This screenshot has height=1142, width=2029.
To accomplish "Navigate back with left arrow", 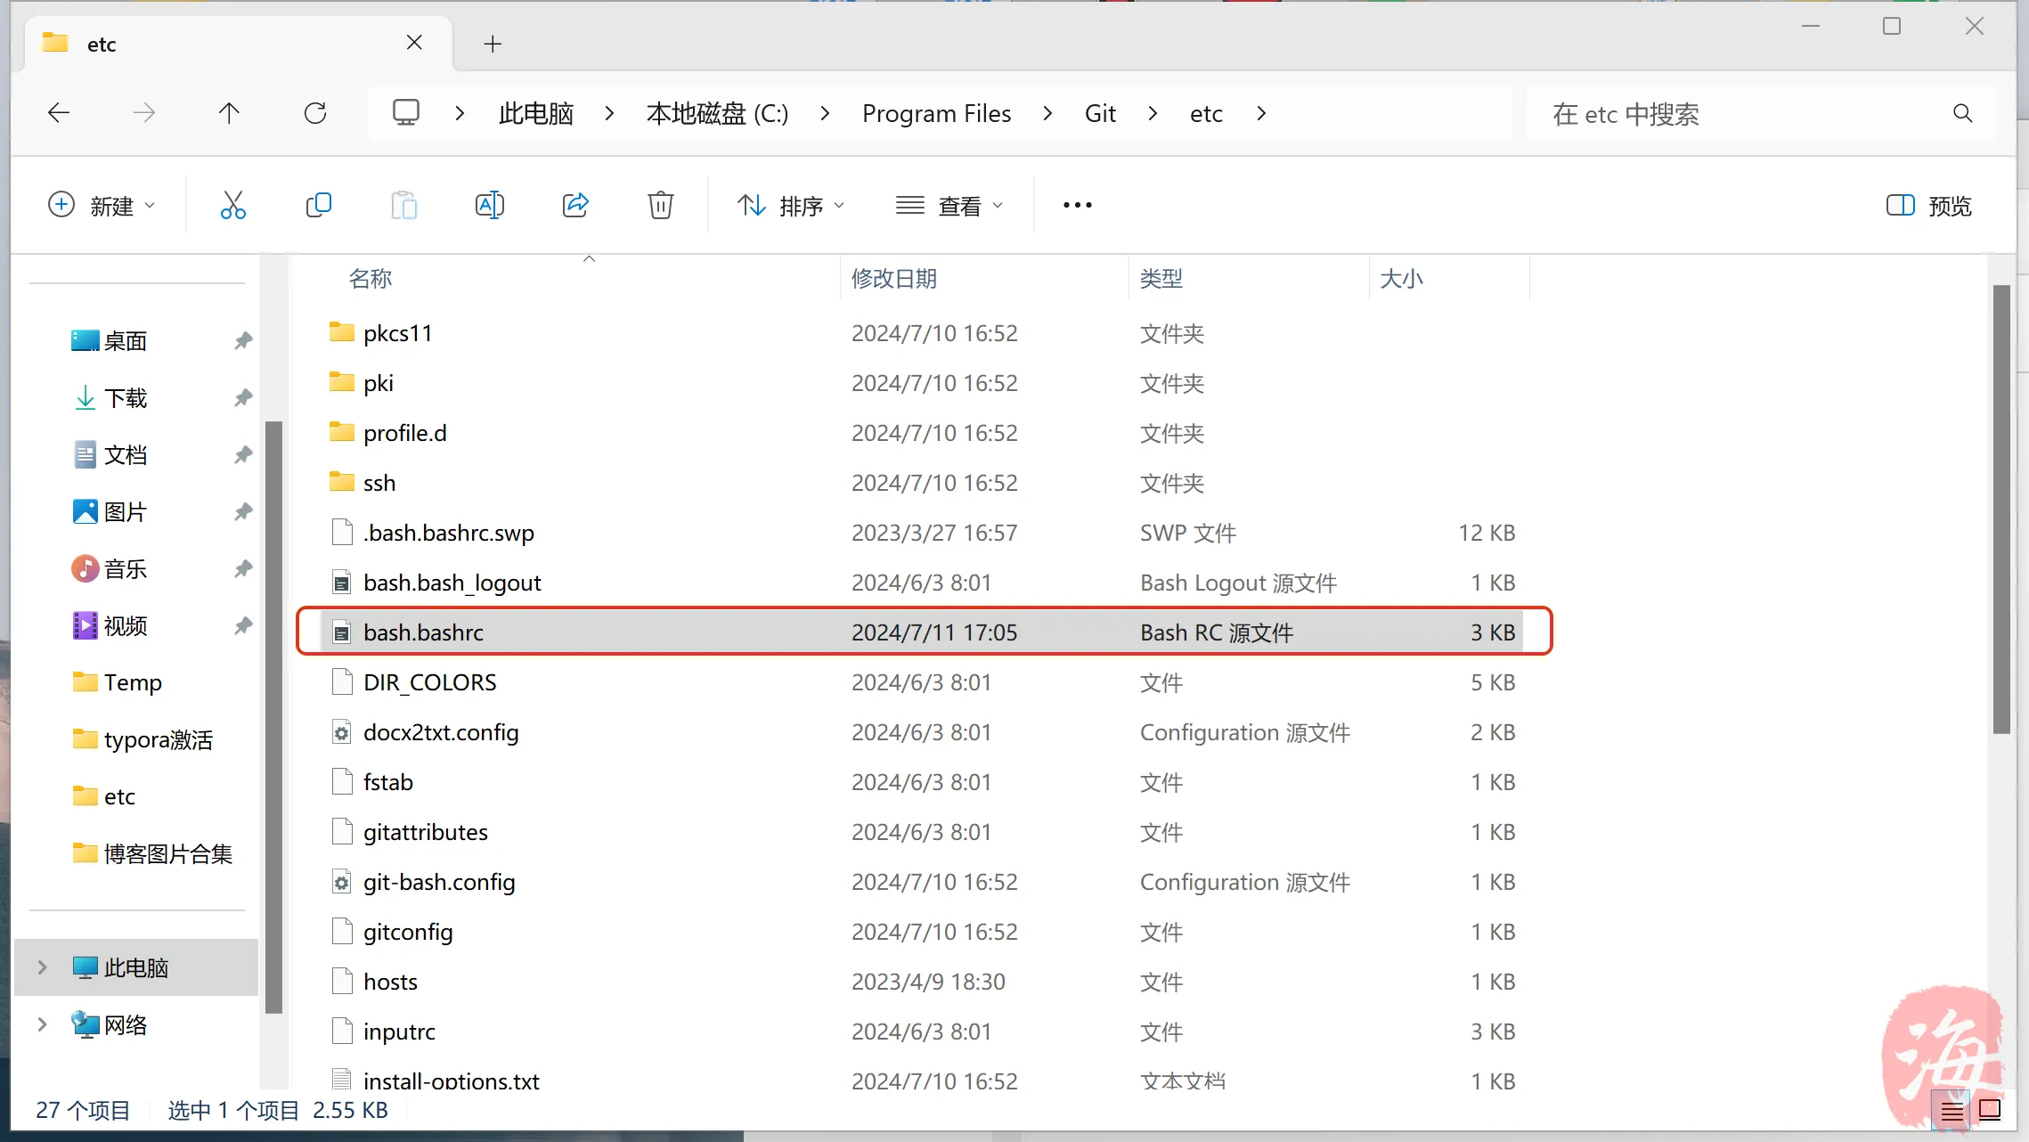I will point(59,113).
